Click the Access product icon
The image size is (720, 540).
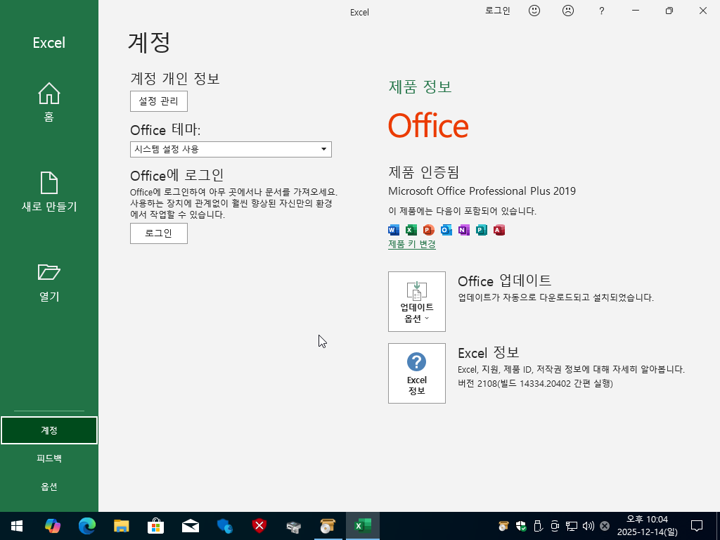(499, 230)
